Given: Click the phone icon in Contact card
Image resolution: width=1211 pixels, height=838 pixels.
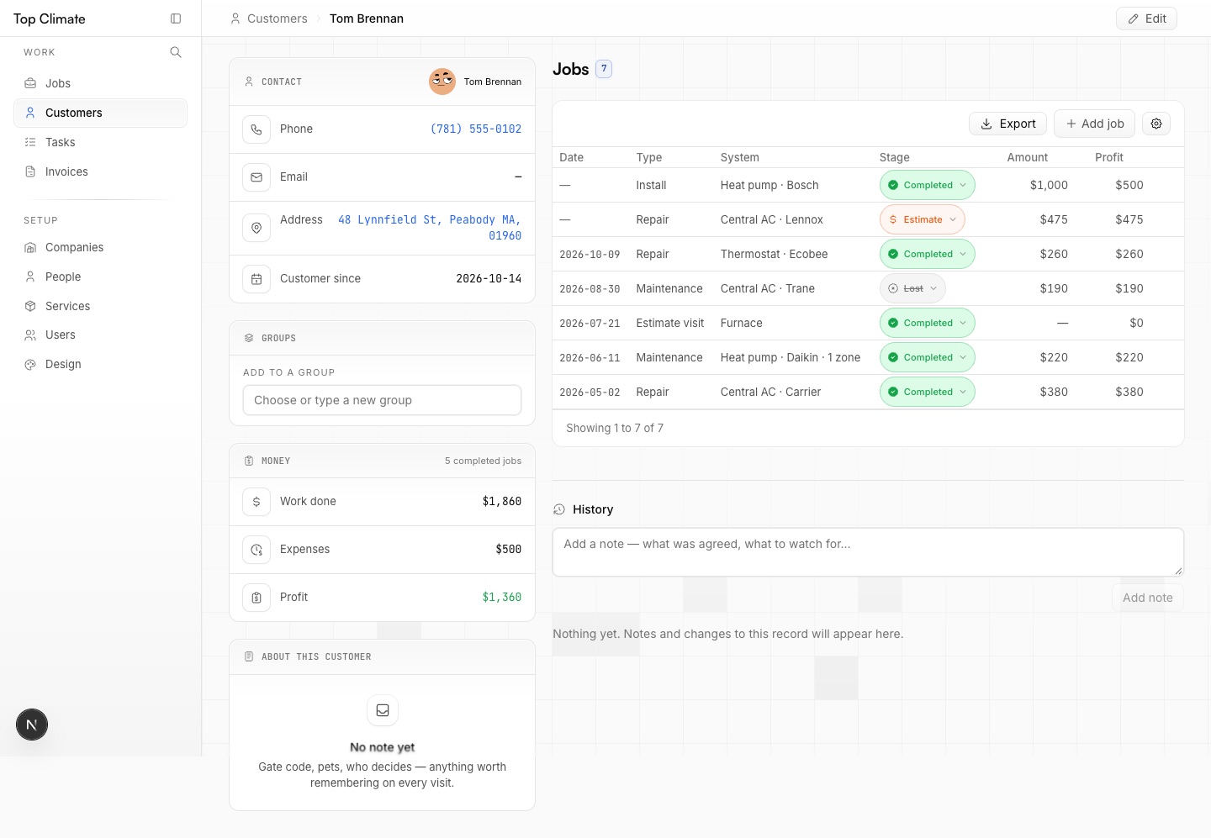Looking at the screenshot, I should point(256,129).
